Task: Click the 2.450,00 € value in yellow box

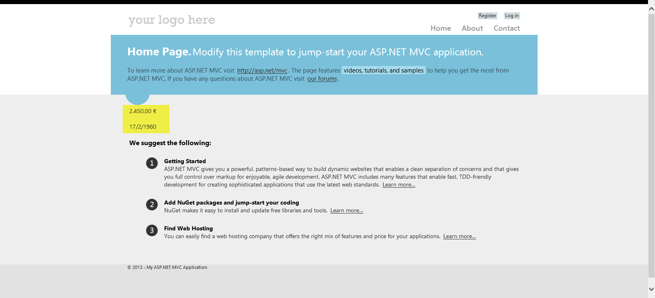Action: coord(143,111)
